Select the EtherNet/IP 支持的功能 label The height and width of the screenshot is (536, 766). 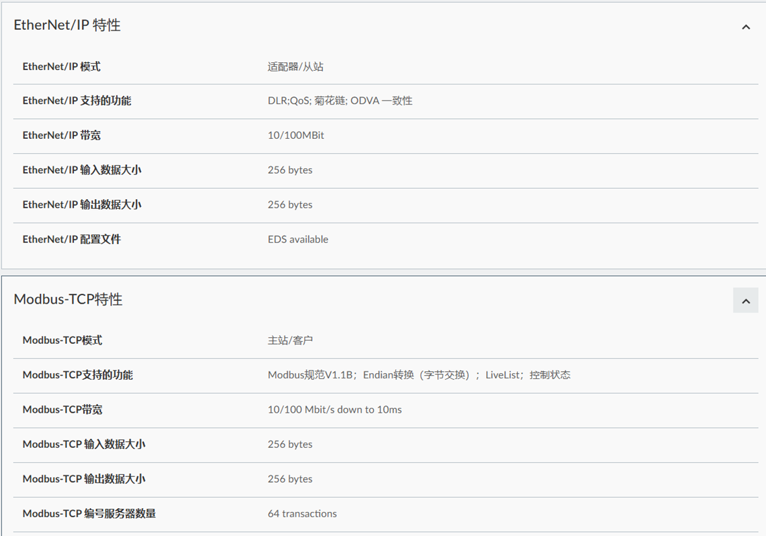77,101
